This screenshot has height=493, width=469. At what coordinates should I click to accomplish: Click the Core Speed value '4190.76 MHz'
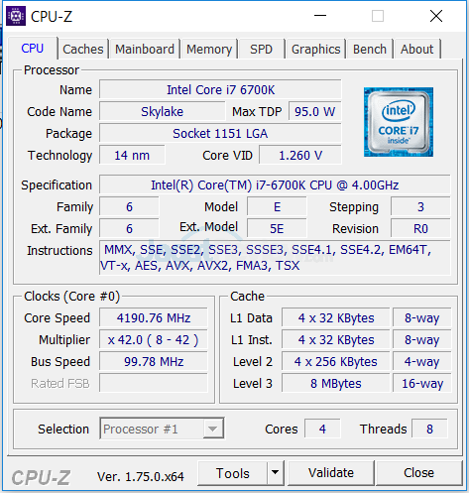pyautogui.click(x=154, y=317)
